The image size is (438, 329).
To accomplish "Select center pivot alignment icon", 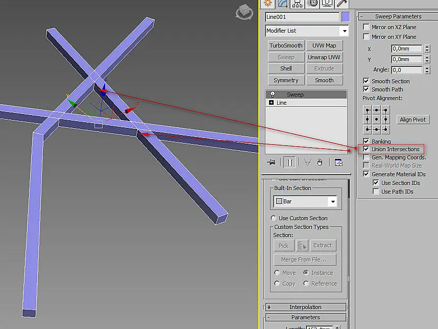I will pyautogui.click(x=377, y=120).
